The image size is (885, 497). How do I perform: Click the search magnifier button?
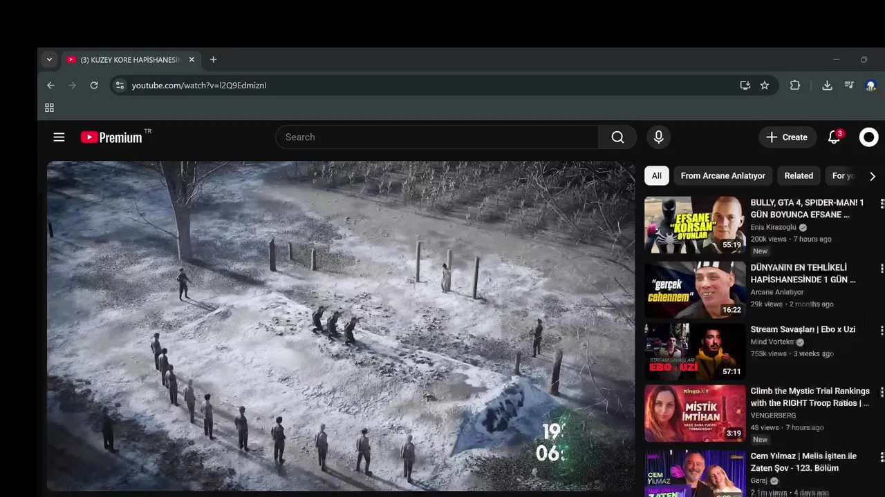tap(617, 137)
